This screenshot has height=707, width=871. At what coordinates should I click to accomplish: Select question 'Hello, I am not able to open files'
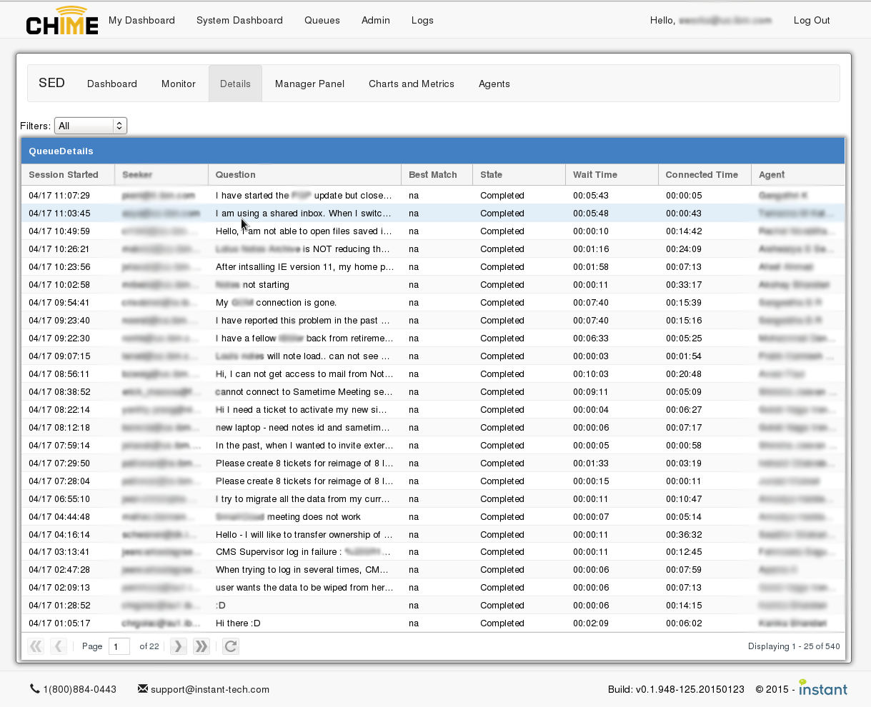click(x=304, y=231)
